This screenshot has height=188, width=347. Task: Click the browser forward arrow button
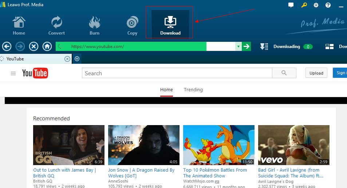20,47
